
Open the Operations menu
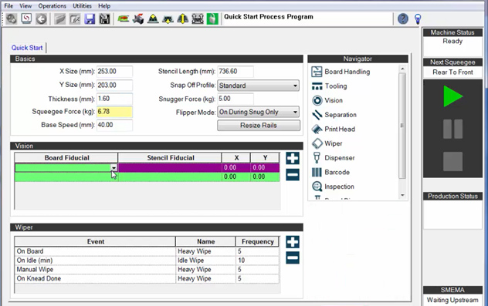point(53,6)
